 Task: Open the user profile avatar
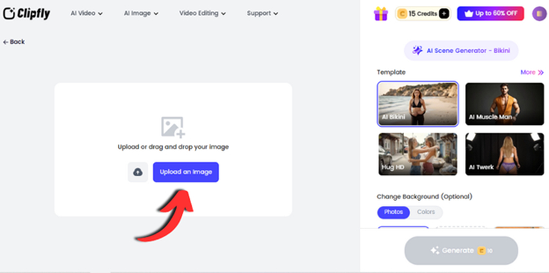tap(539, 14)
